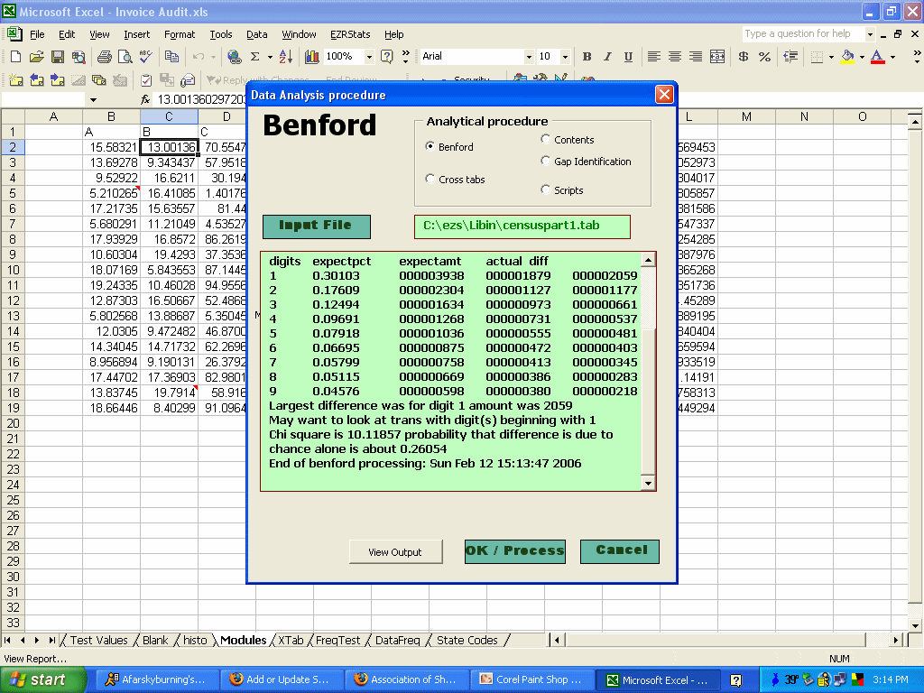Viewport: 924px width, 693px height.
Task: Align cell text right
Action: click(x=696, y=57)
